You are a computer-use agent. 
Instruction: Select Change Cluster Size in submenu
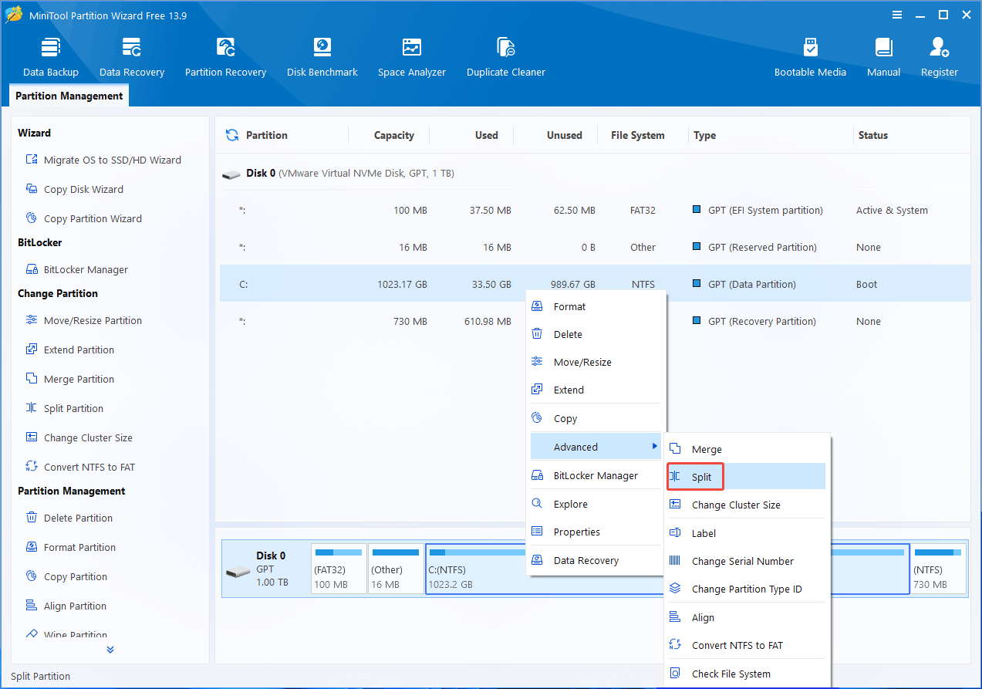pos(747,505)
